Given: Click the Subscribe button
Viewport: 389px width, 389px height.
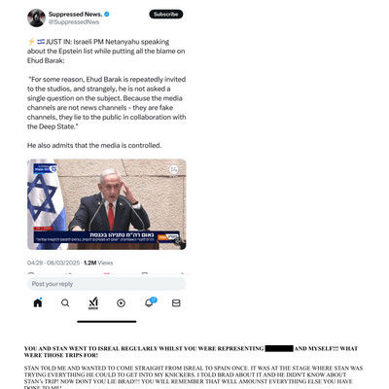Looking at the screenshot, I should coord(166,15).
